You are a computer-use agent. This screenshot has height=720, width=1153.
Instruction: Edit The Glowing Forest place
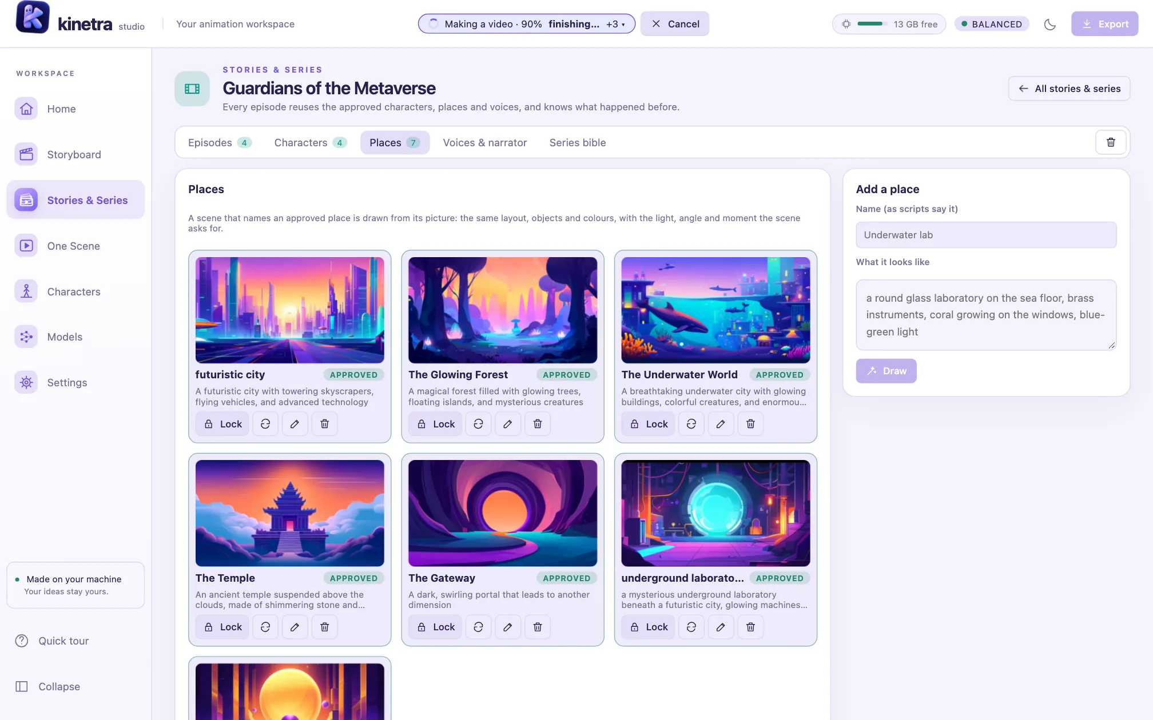507,424
